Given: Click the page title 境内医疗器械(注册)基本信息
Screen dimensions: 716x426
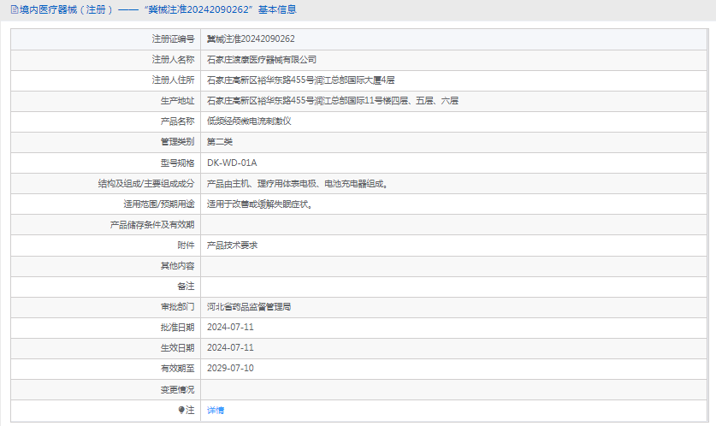Looking at the screenshot, I should 158,9.
